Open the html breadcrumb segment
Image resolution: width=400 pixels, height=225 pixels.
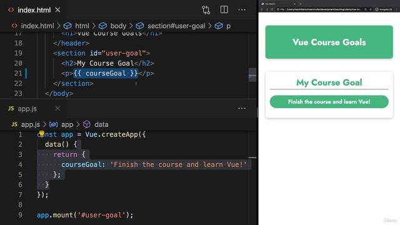[82, 26]
